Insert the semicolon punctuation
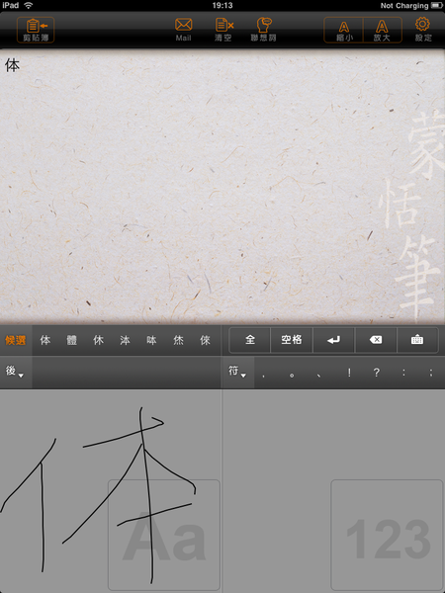 [x=431, y=373]
